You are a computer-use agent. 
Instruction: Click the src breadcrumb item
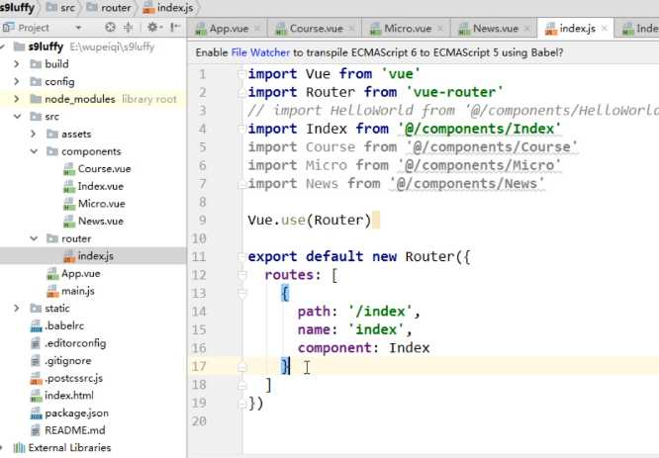pyautogui.click(x=60, y=8)
